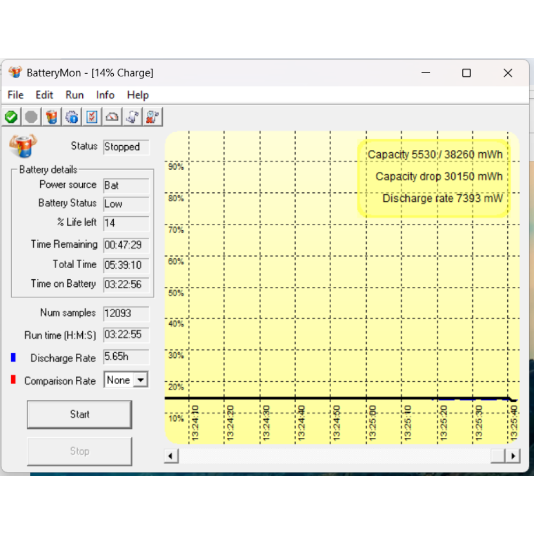
Task: Click the scroll with red X toolbar icon
Action: click(153, 117)
